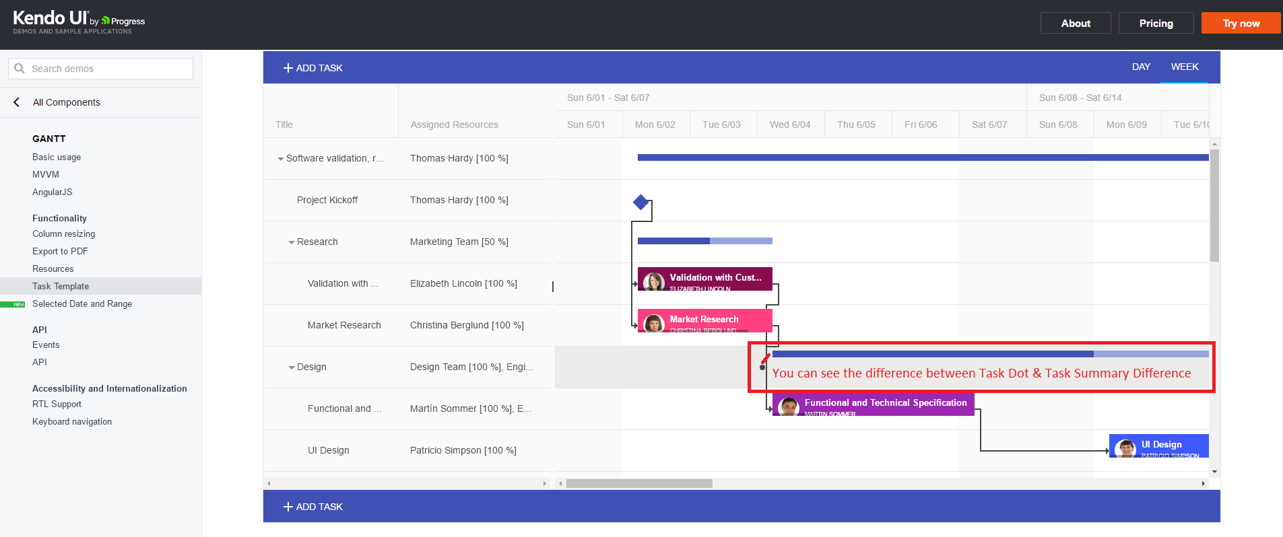This screenshot has height=537, width=1283.
Task: Click the Project Kickoff milestone diamond
Action: 641,201
